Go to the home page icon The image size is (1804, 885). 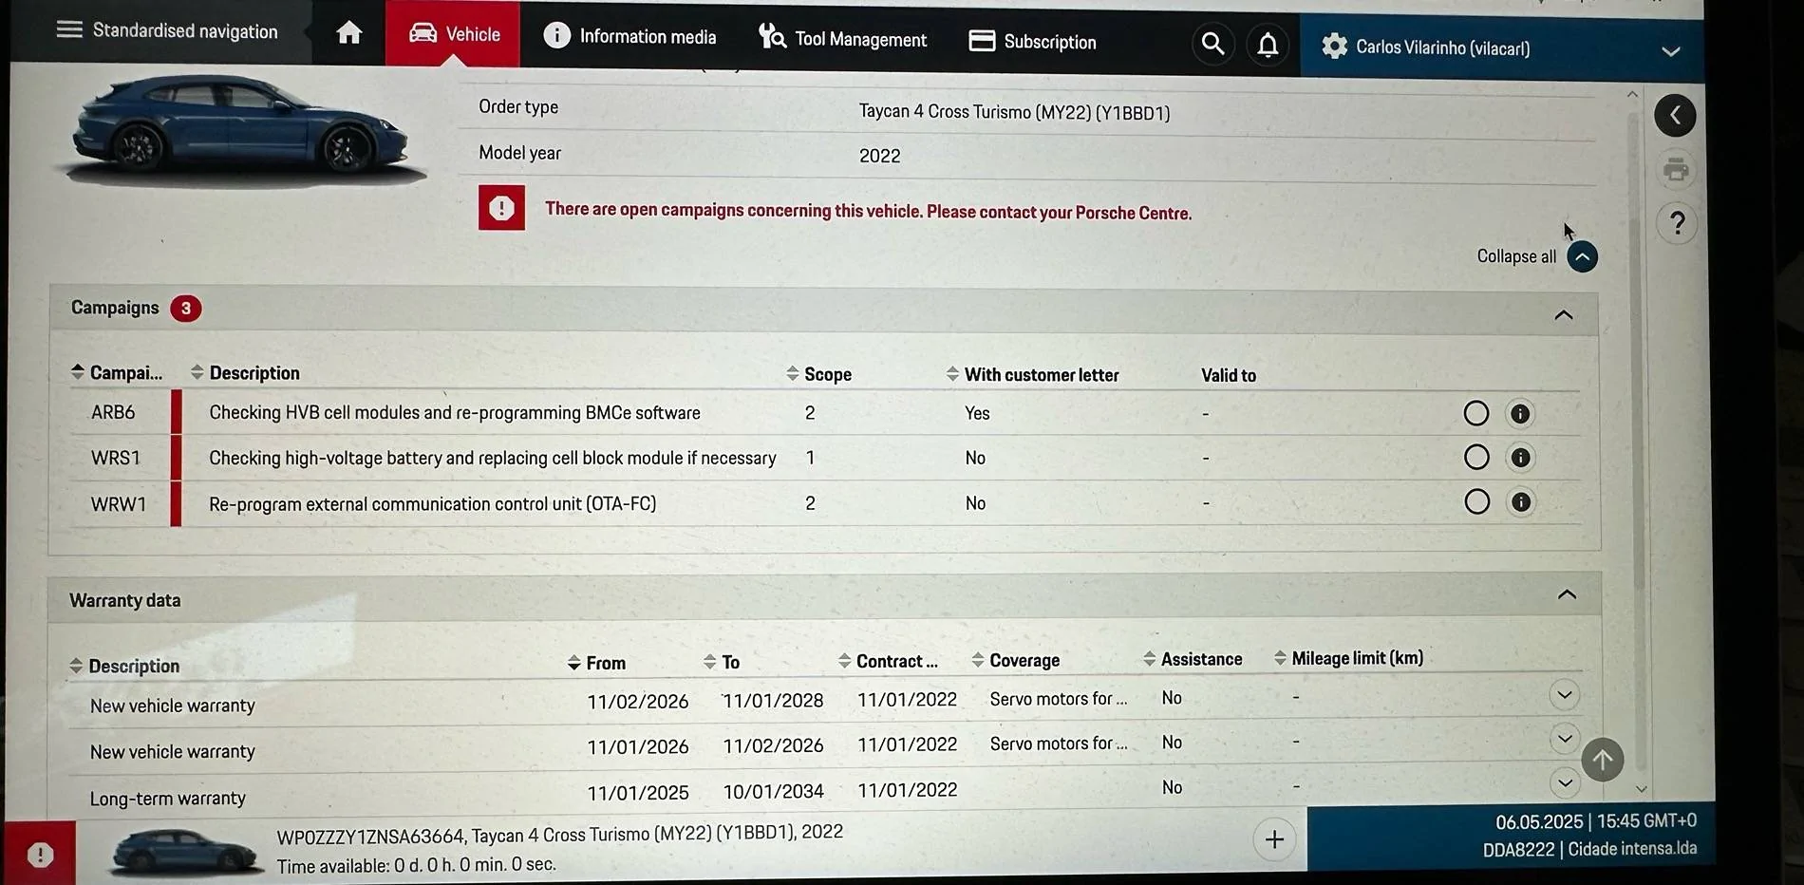point(349,33)
